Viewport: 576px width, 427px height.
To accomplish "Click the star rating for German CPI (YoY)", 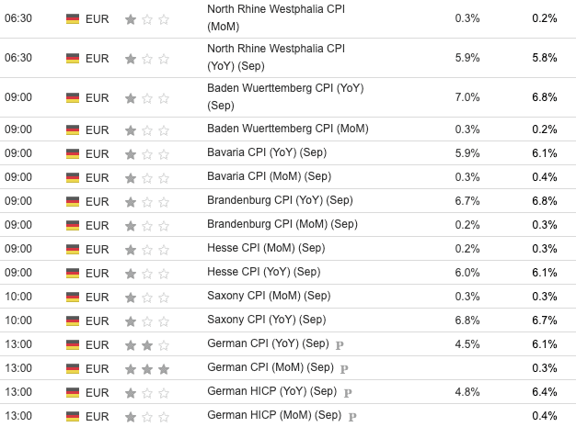I will click(x=146, y=344).
